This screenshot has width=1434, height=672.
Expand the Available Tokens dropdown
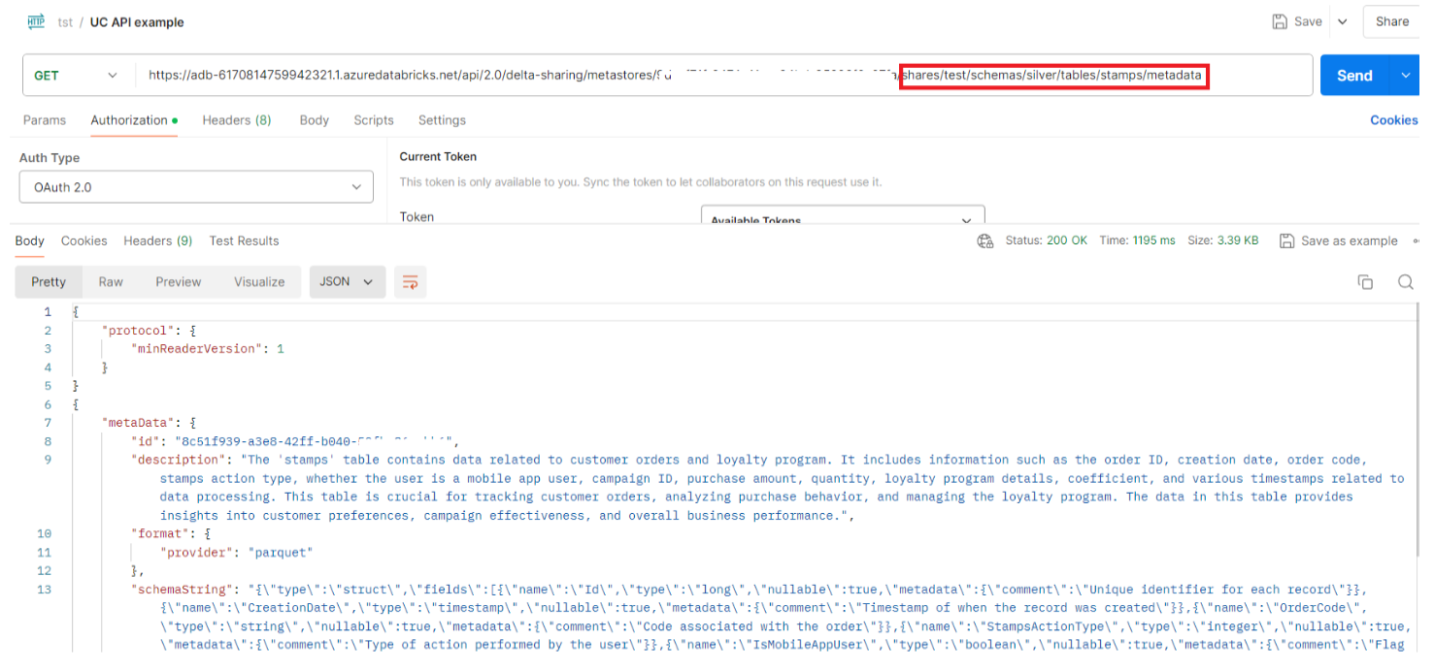(843, 217)
